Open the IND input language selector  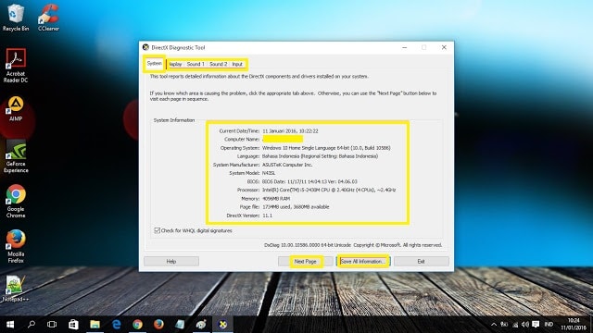[x=549, y=325]
